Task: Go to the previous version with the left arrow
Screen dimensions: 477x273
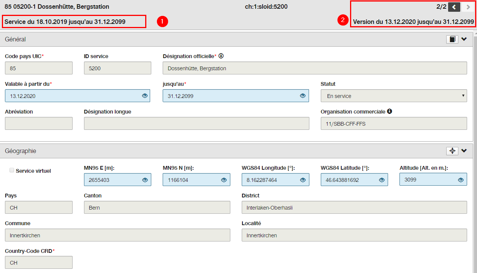Action: pyautogui.click(x=454, y=7)
